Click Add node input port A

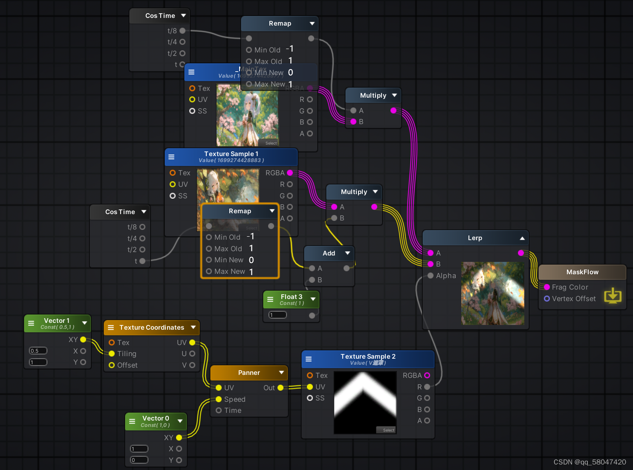[x=312, y=268]
